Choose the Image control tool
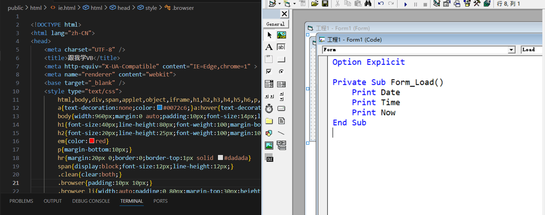Screen dimensions: 545x215 [x=269, y=145]
